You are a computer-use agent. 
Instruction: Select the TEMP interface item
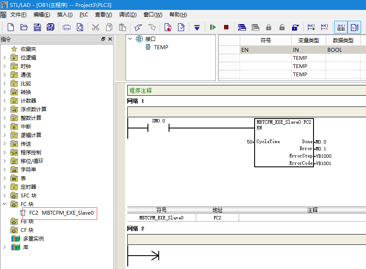tap(161, 47)
